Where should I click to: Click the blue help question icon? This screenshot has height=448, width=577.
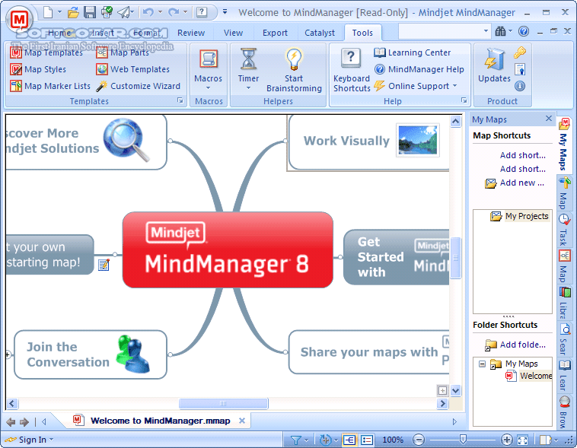coord(524,31)
